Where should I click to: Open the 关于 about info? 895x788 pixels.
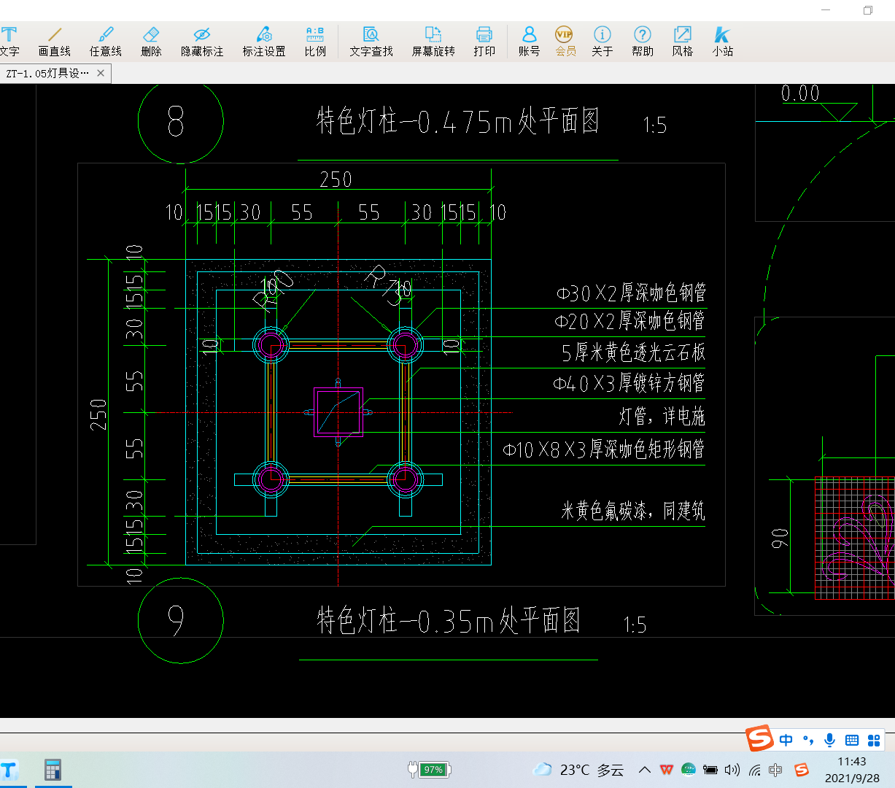click(603, 42)
